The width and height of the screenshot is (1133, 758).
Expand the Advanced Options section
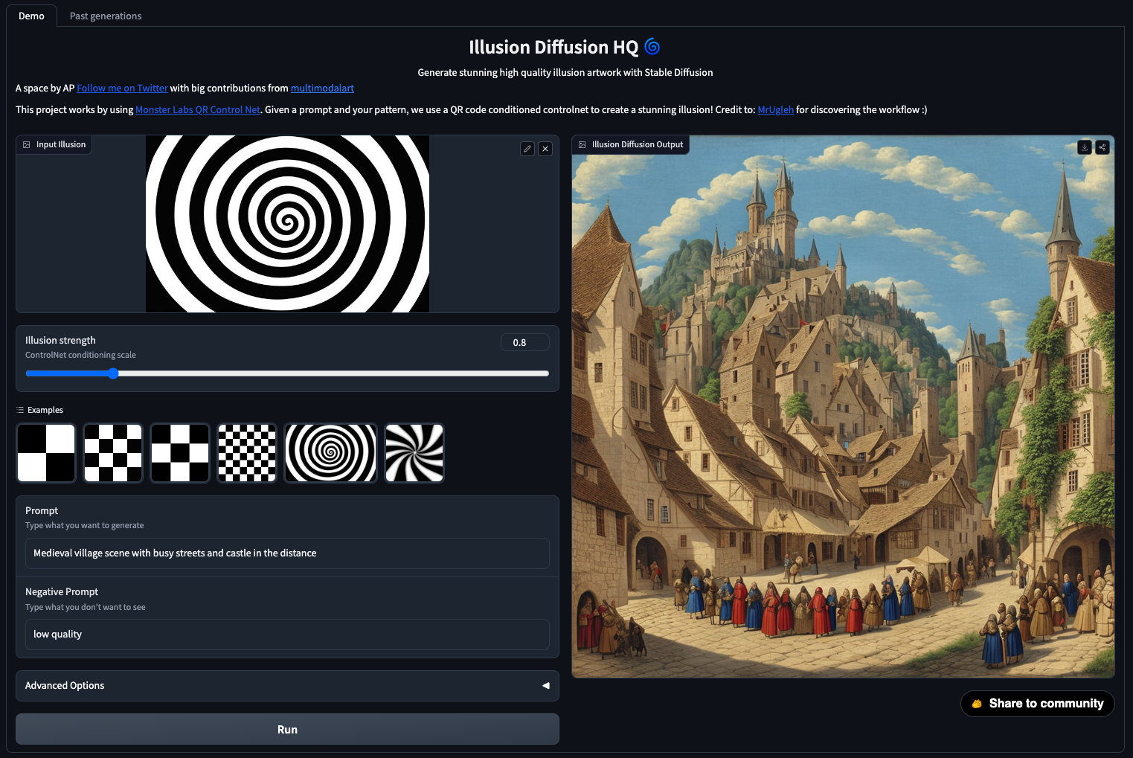[287, 686]
